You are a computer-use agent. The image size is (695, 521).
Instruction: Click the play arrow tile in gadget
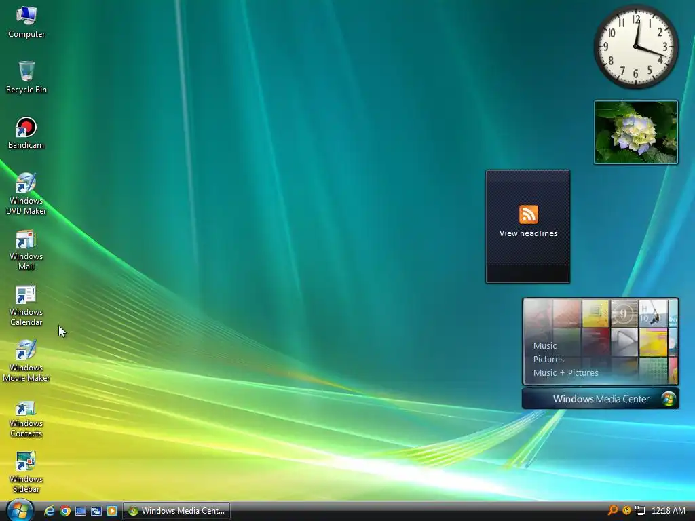[624, 342]
